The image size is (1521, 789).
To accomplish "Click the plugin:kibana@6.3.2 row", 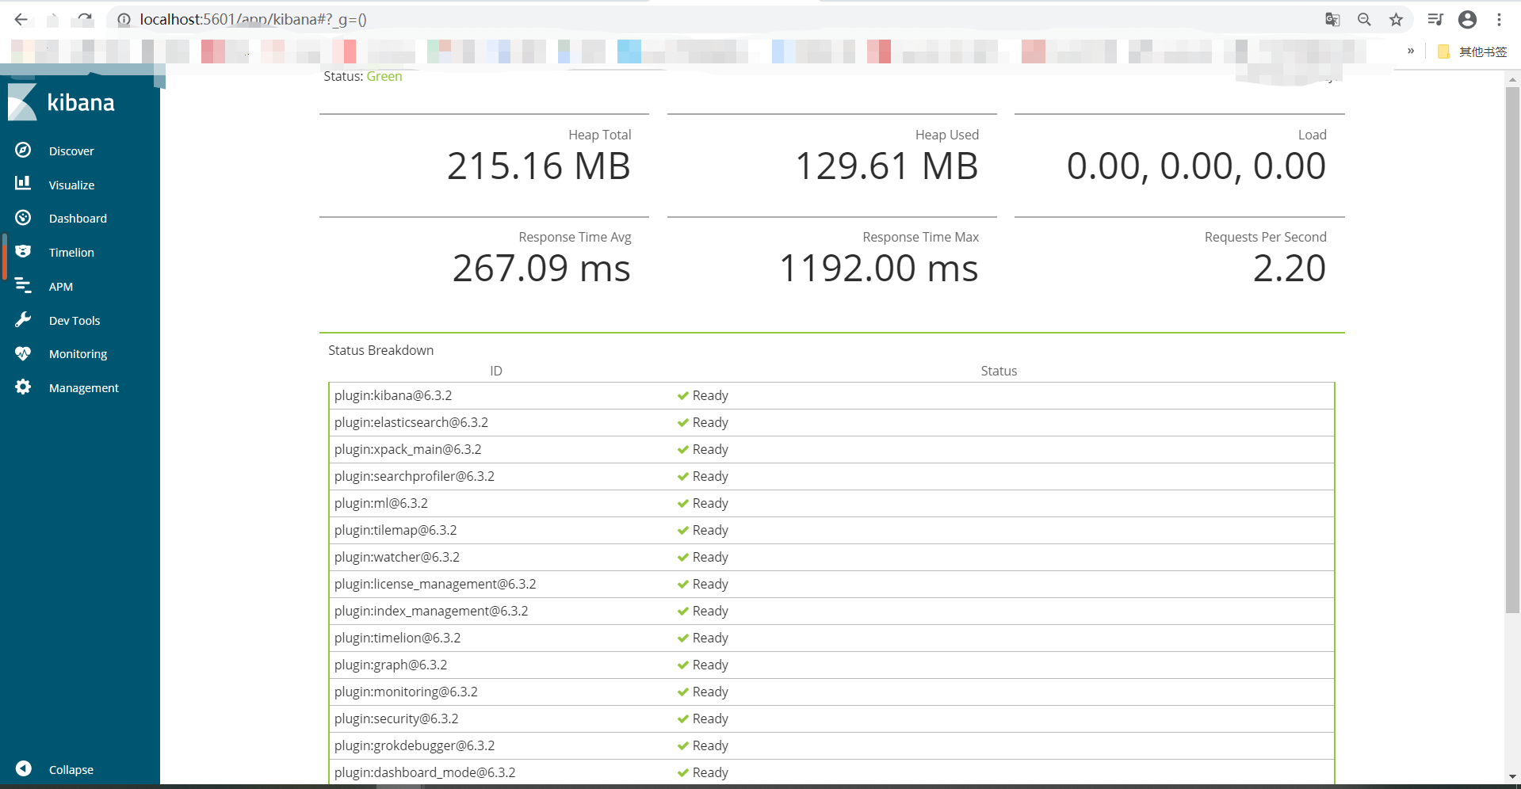I will pyautogui.click(x=831, y=396).
